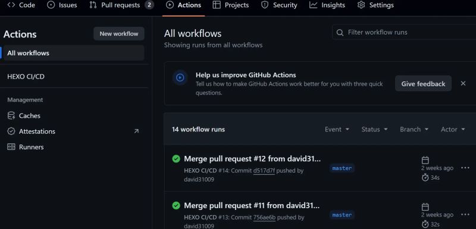Click success status icon for pull request #12 run
The image size is (476, 229).
[176, 159]
